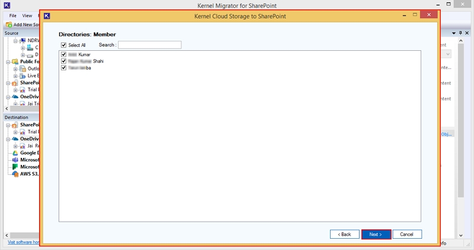Click the SharePoint icon in the Destination panel
Image resolution: width=474 pixels, height=250 pixels.
pos(15,125)
